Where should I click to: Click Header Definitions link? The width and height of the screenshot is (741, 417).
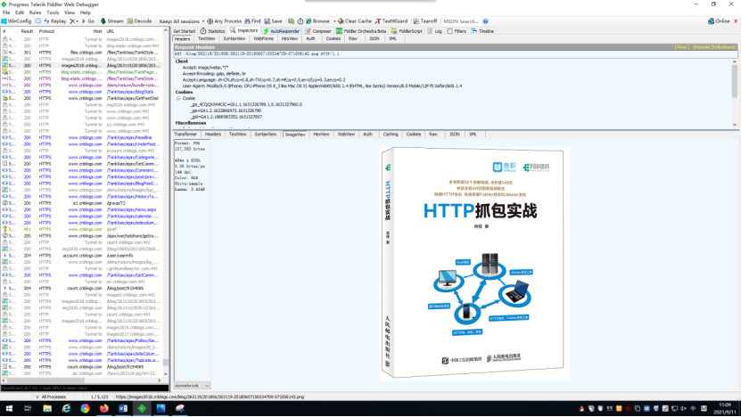point(713,47)
